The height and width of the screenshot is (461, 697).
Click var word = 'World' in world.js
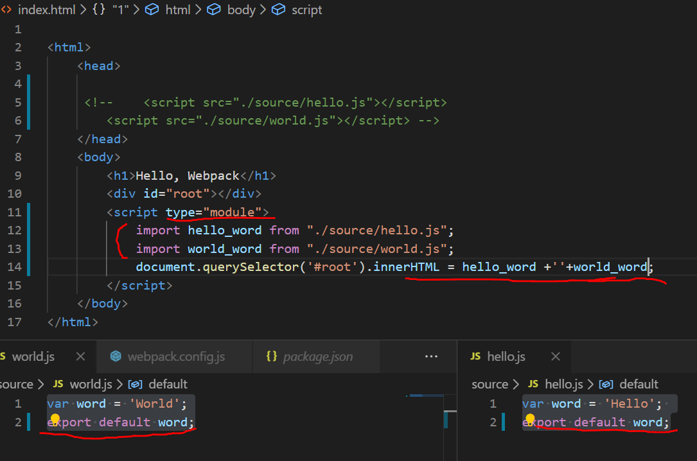[x=117, y=404]
